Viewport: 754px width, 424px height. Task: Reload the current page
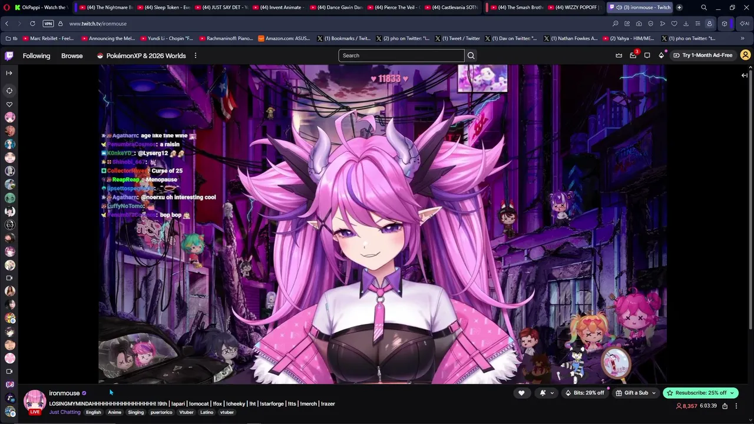pos(32,24)
